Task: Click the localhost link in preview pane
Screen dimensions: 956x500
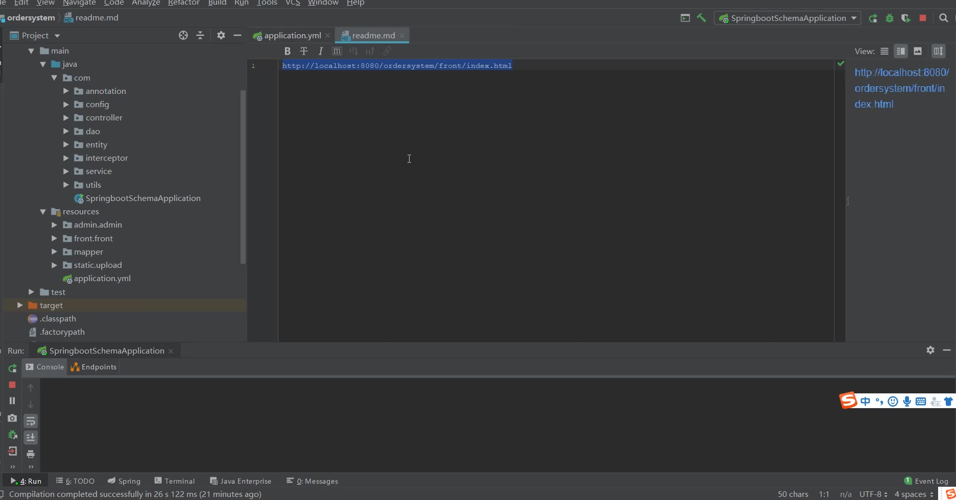Action: 901,88
